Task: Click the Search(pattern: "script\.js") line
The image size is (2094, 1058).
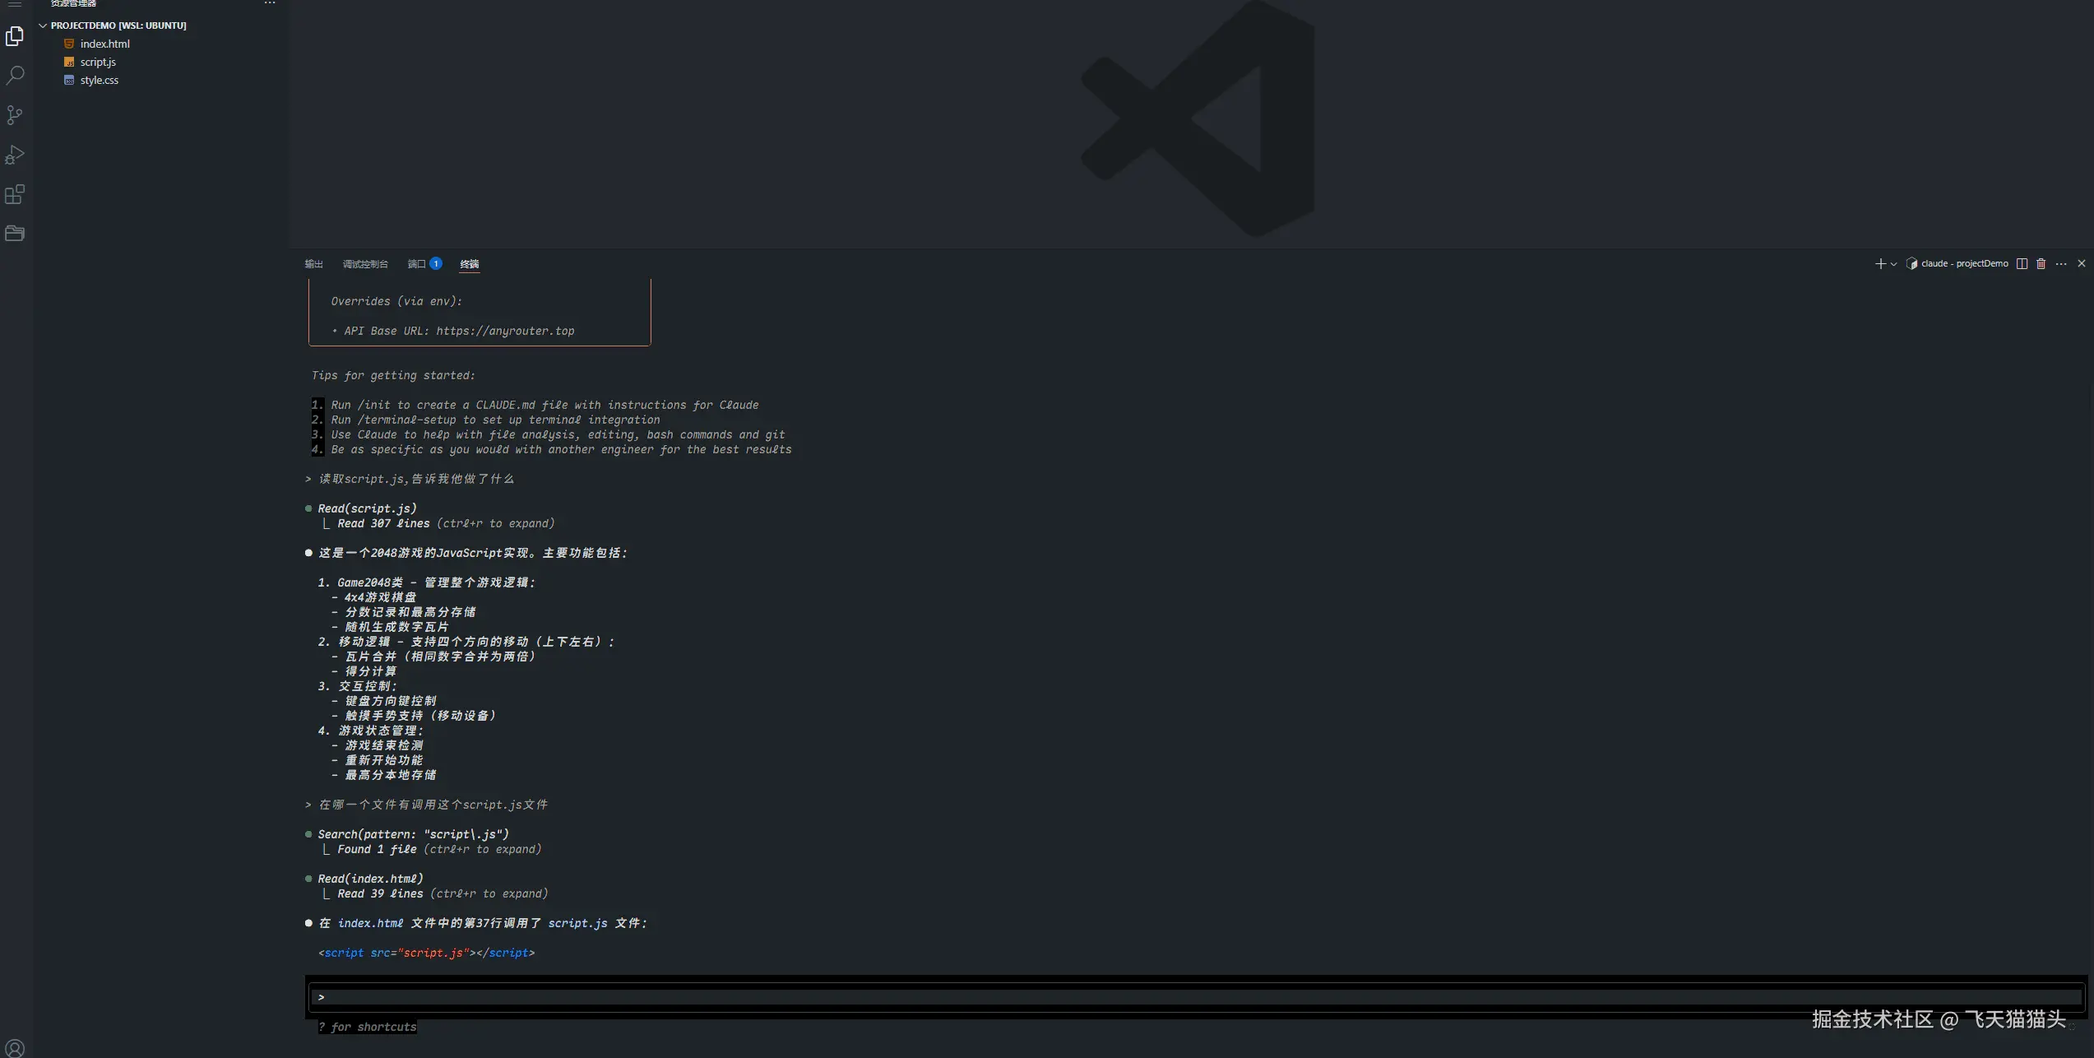Action: [413, 834]
